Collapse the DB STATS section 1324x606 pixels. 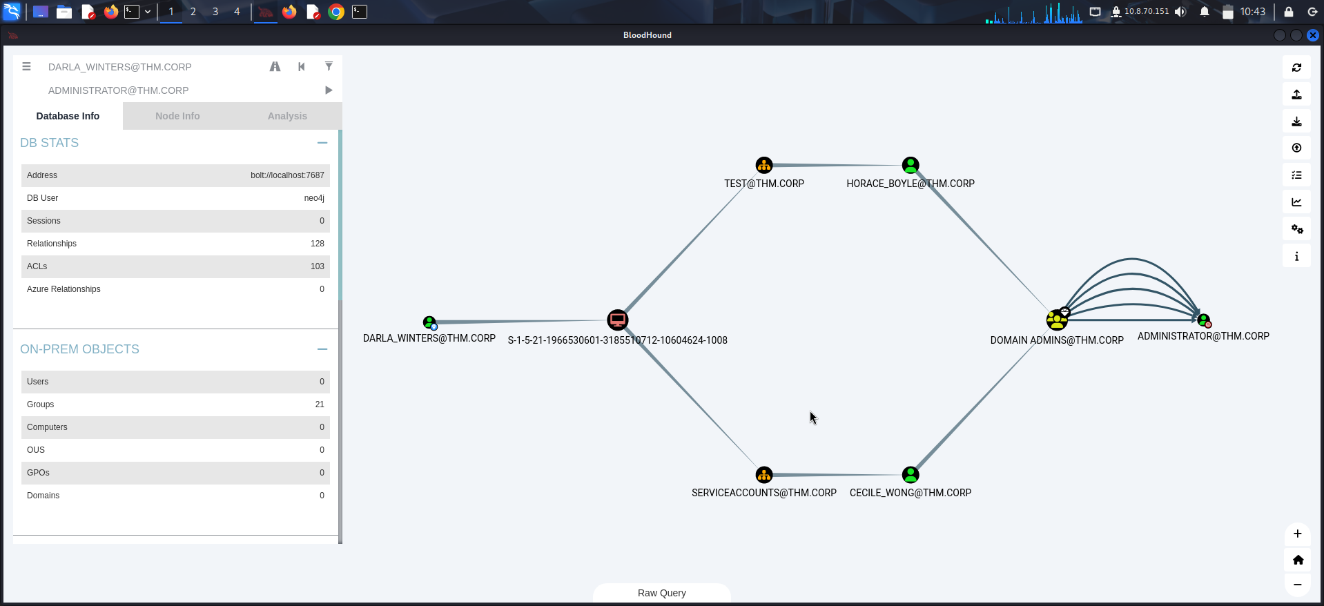322,143
